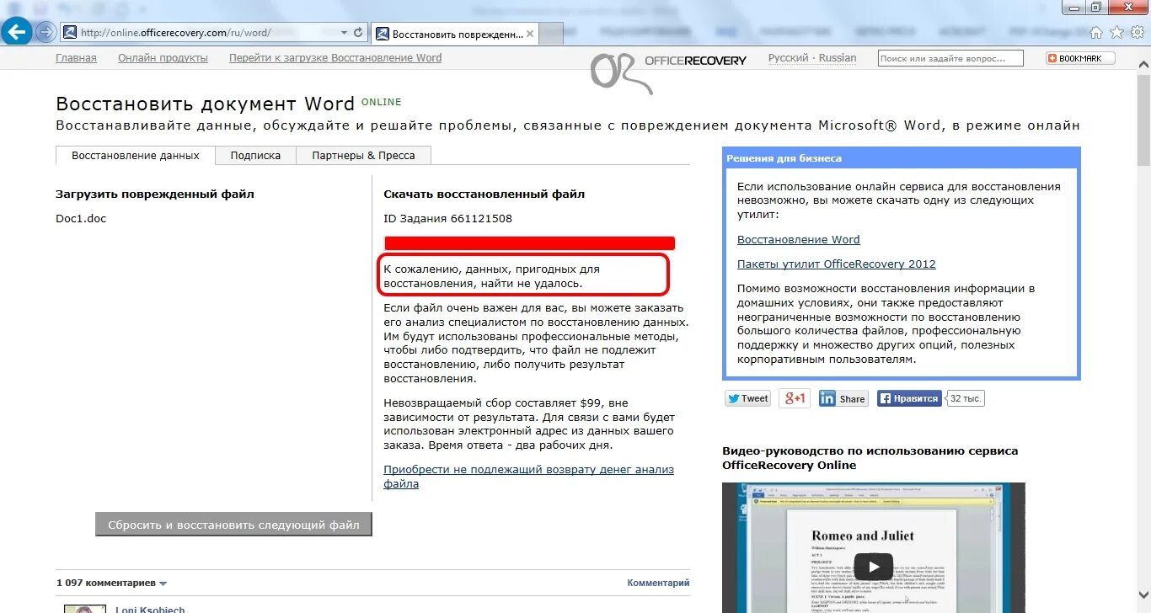Maximize the browser window
The height and width of the screenshot is (613, 1151).
[x=1095, y=8]
